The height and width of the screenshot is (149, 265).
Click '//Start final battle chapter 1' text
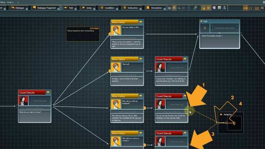(x=212, y=36)
